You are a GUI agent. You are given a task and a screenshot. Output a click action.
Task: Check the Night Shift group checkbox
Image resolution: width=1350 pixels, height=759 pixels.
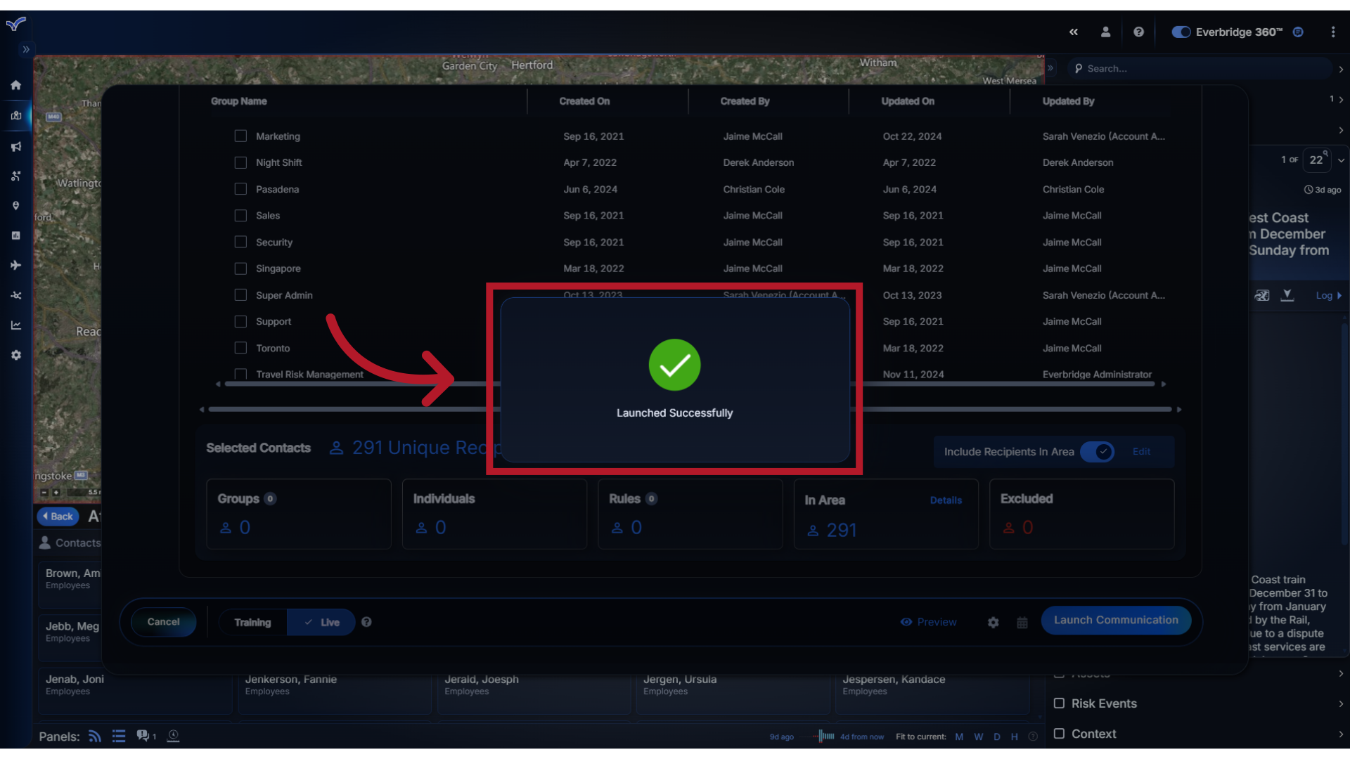coord(240,162)
